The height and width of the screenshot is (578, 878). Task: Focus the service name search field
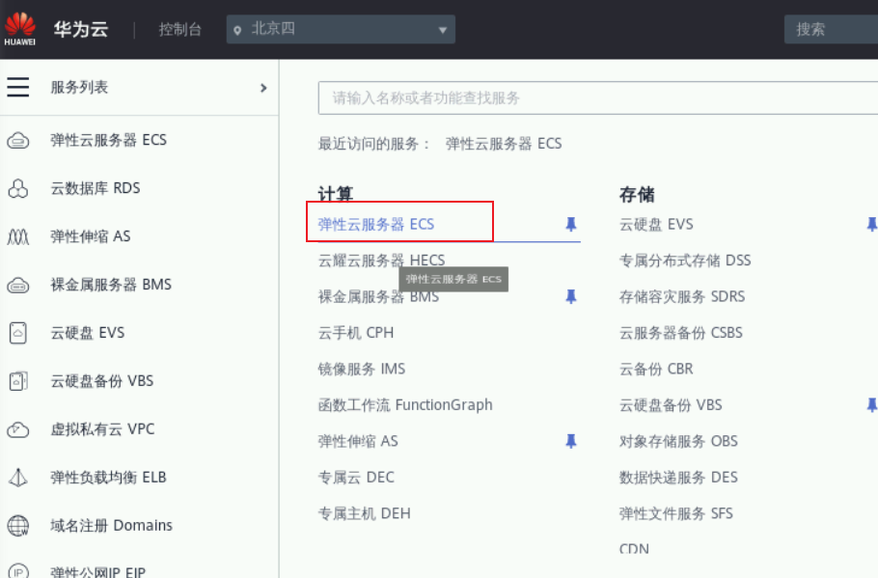click(598, 98)
